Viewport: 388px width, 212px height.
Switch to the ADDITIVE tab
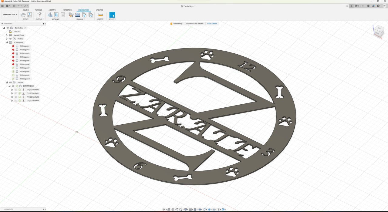[52, 10]
